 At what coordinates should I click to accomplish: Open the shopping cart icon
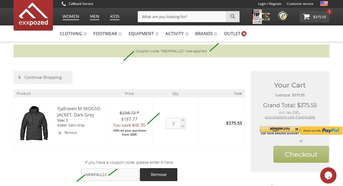point(306,17)
